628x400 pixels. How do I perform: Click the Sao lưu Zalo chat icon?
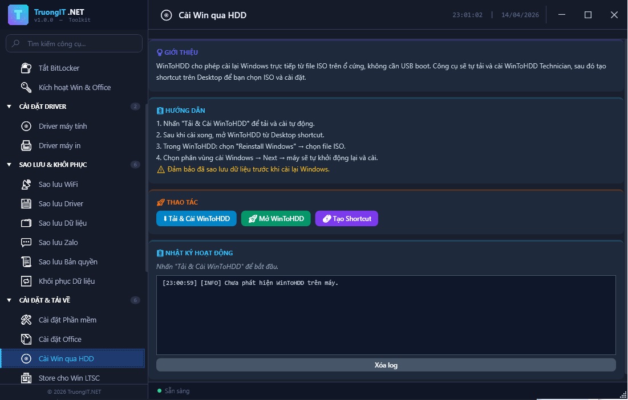pos(26,243)
